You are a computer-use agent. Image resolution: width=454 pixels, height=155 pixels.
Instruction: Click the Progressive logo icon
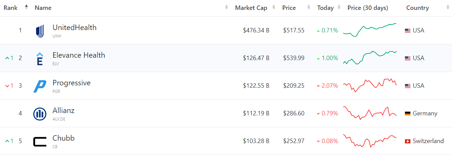pos(40,86)
